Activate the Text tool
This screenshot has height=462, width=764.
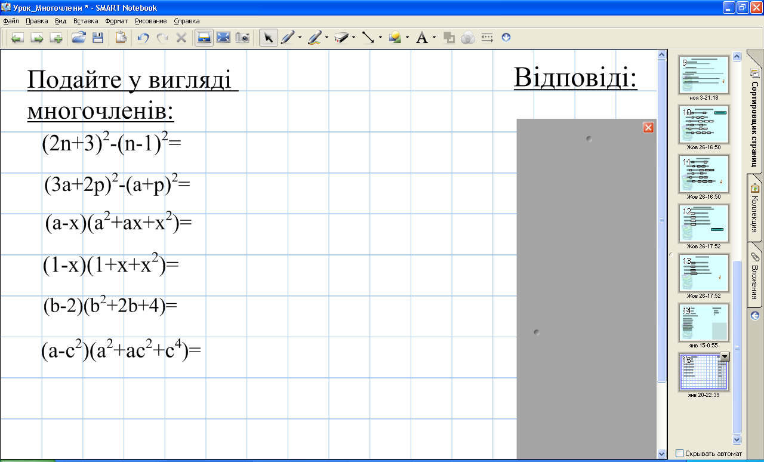(x=421, y=38)
